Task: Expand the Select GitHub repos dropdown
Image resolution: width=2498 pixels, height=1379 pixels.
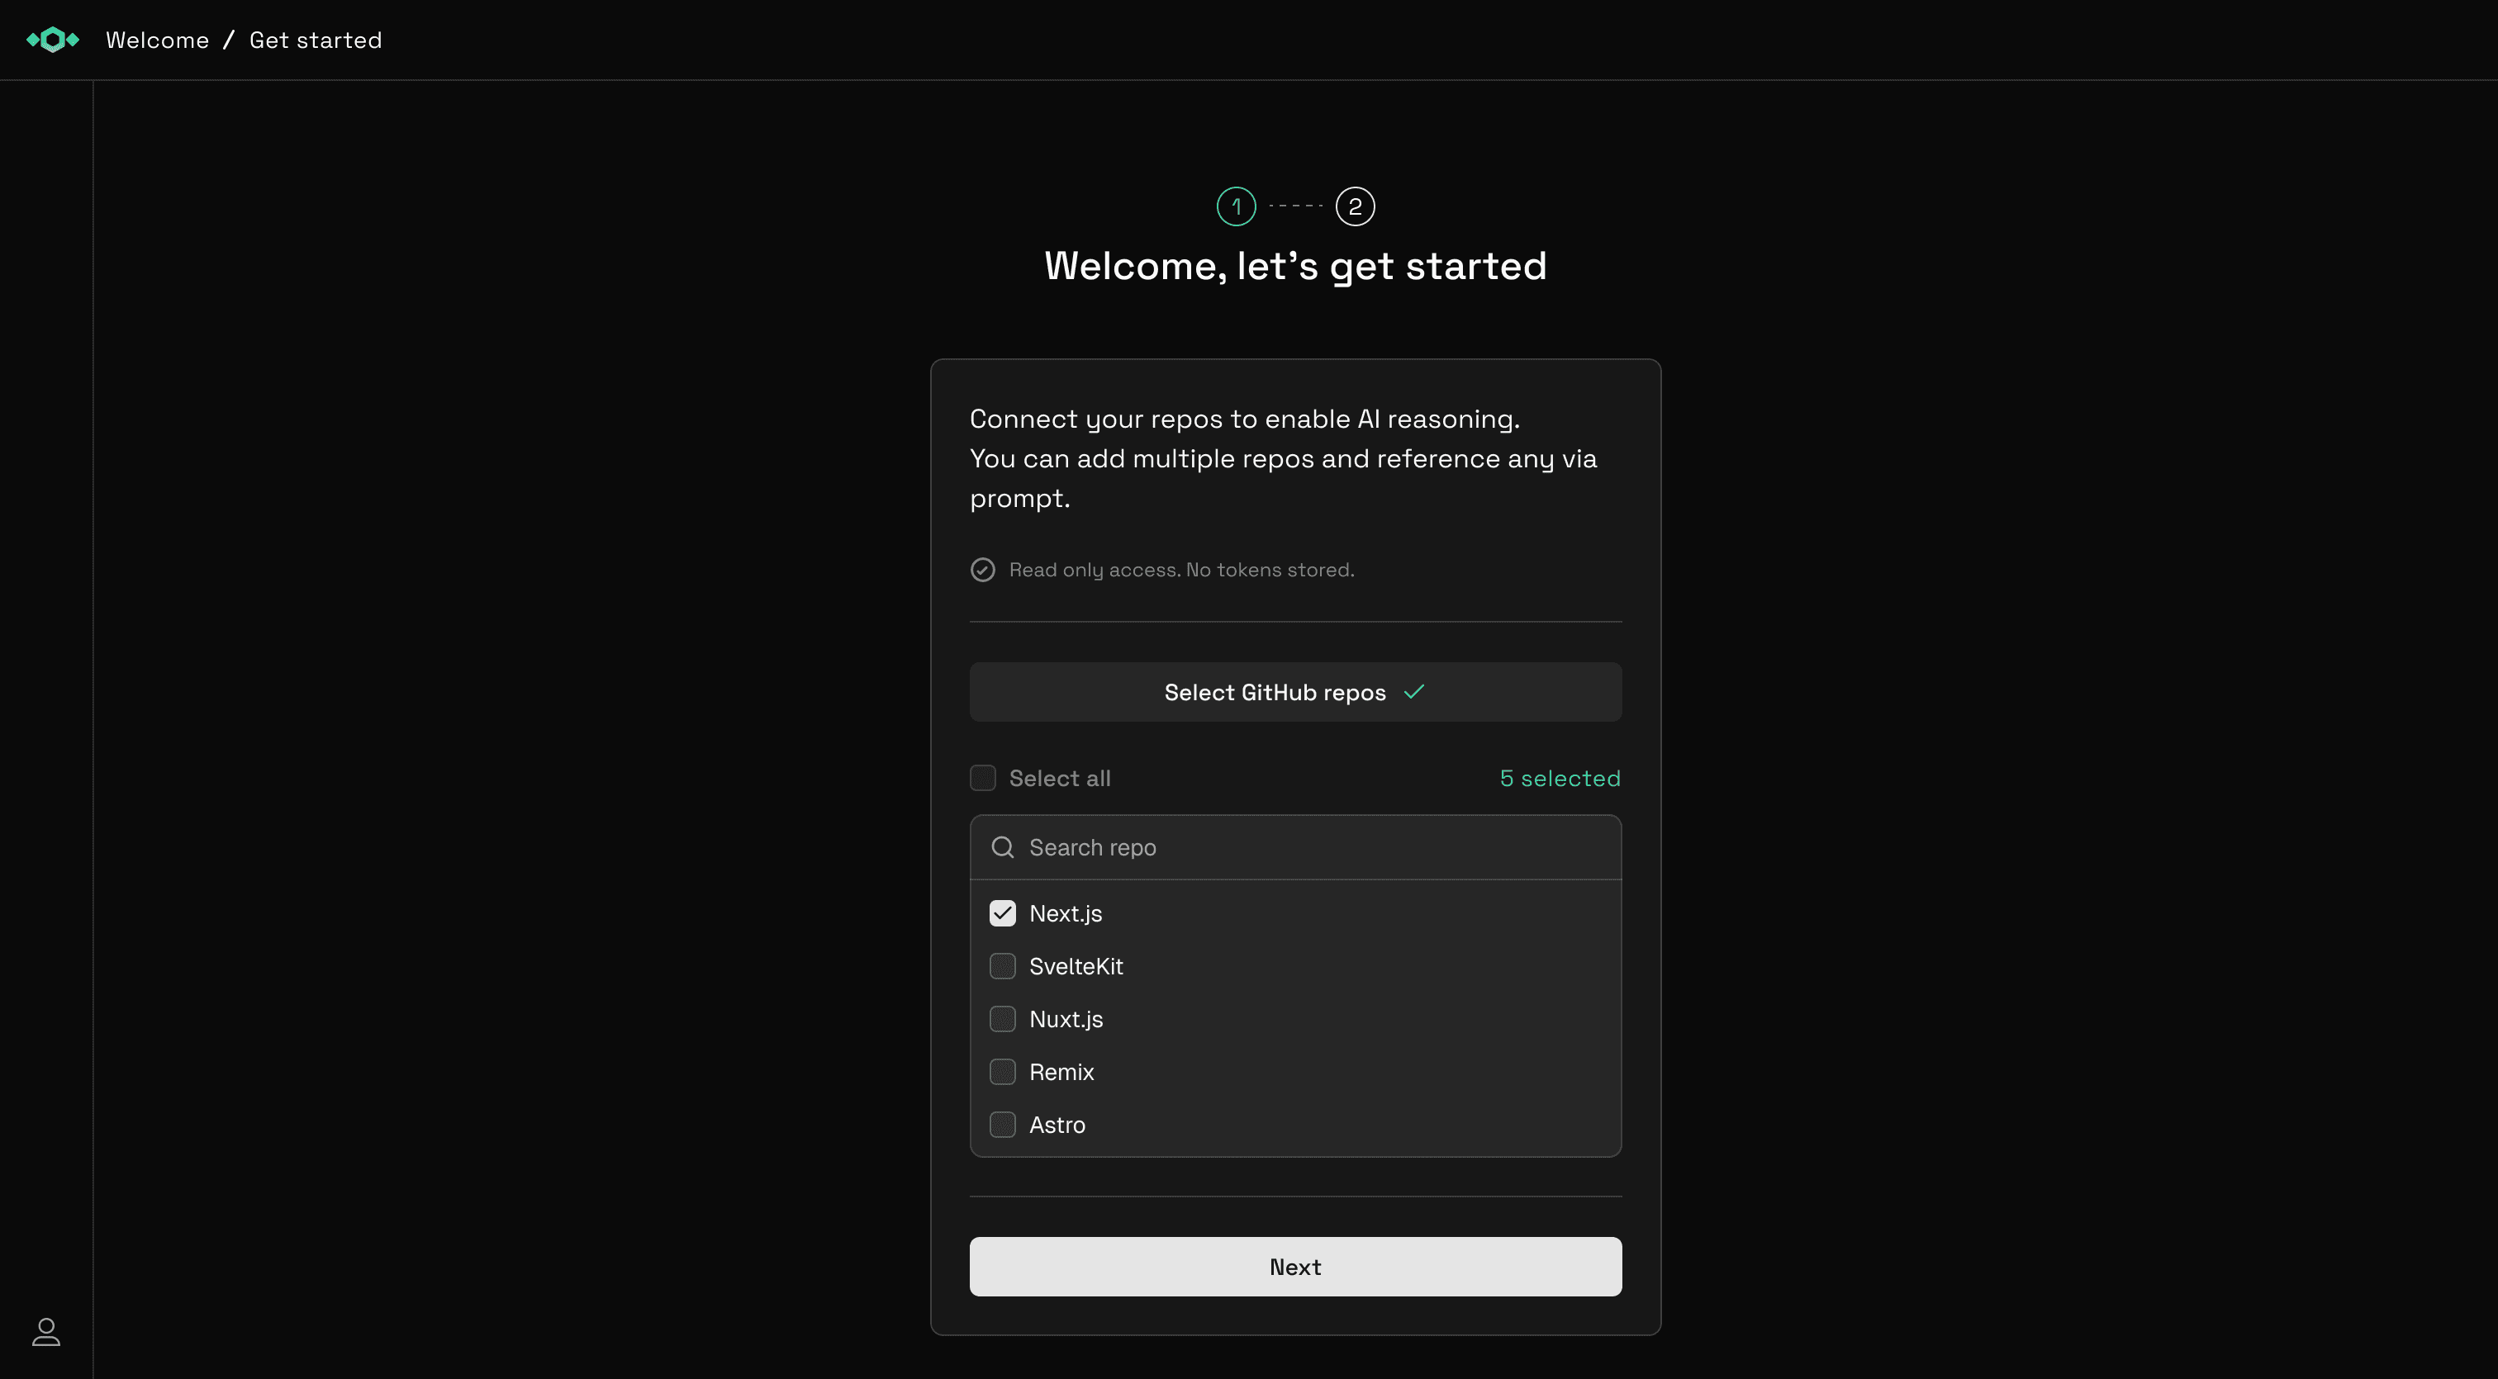Action: tap(1294, 691)
